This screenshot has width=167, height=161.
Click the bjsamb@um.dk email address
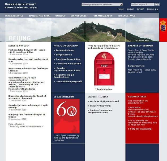point(143,59)
